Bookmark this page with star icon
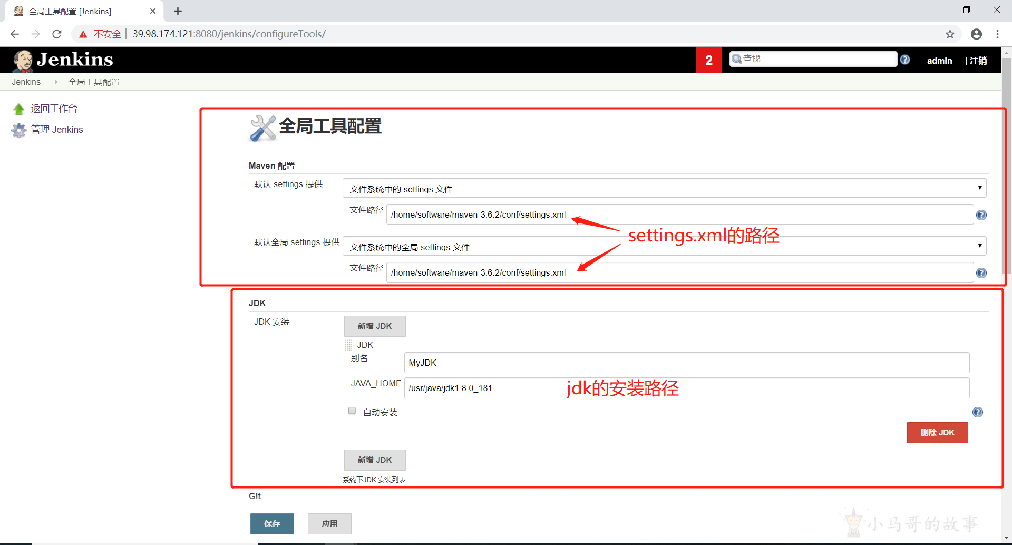1012x545 pixels. 950,34
